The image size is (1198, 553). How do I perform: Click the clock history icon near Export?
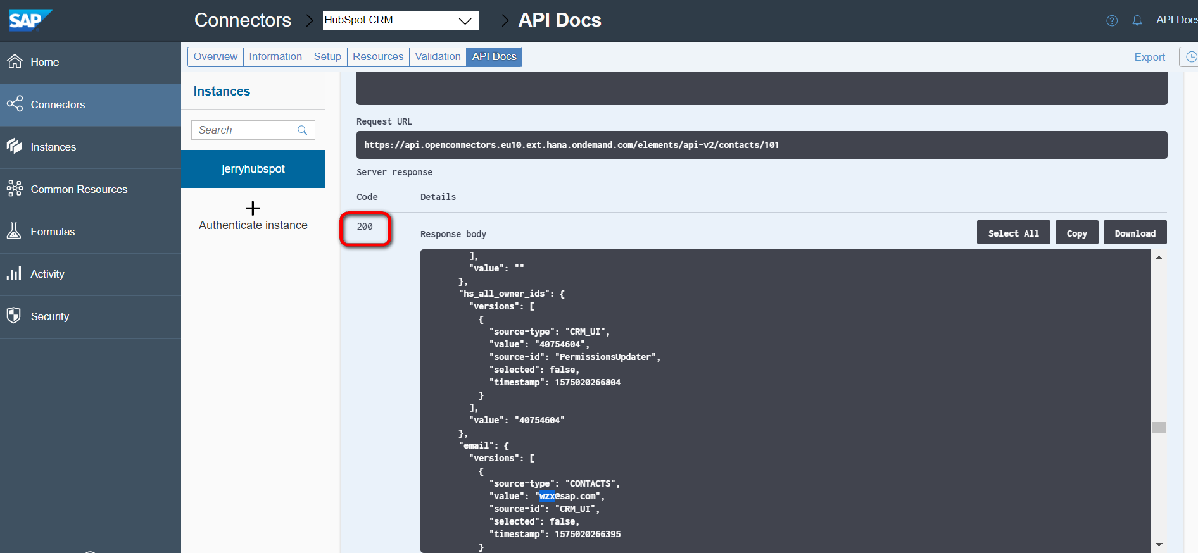1191,57
